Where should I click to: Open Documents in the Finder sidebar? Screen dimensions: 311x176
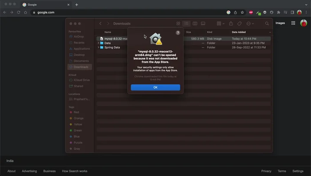81,61
